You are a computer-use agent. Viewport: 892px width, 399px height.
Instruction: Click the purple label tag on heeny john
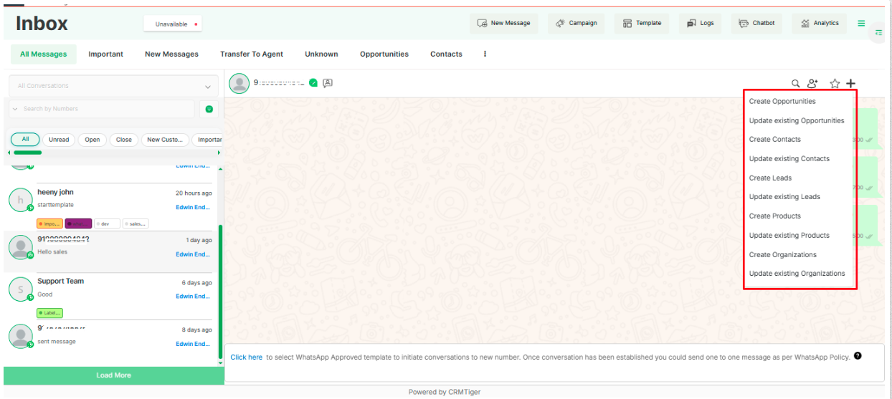[x=78, y=223]
